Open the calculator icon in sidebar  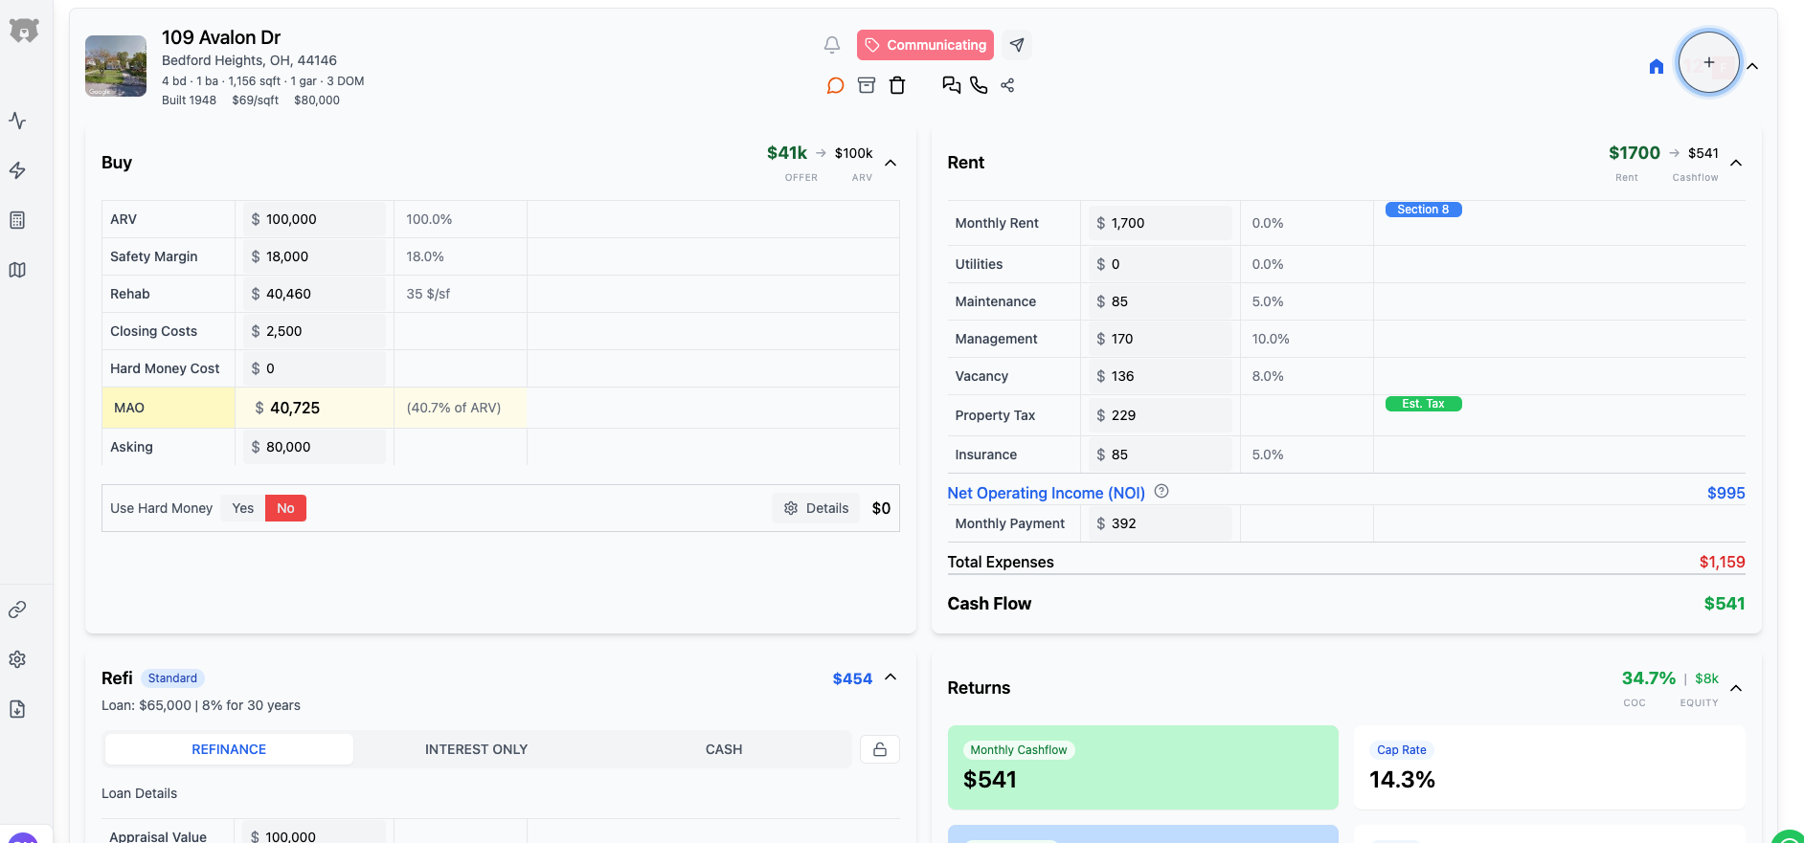17,220
